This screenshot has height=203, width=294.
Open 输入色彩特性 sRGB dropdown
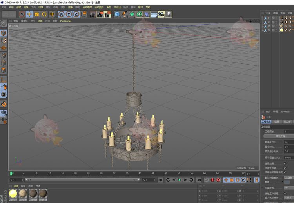(289, 198)
